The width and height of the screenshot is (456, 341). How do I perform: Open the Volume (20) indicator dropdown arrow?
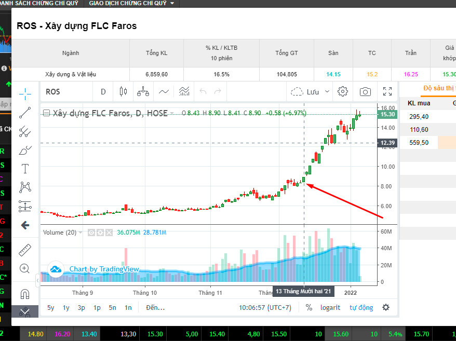coord(81,233)
